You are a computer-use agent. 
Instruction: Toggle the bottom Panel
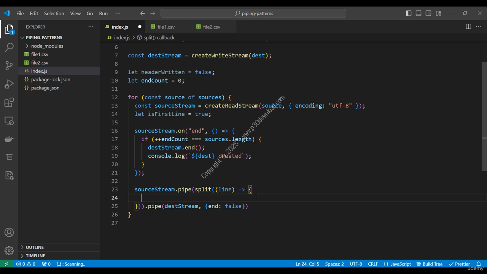tap(419, 13)
